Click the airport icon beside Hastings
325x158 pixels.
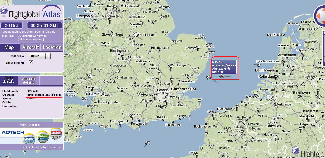[189, 117]
